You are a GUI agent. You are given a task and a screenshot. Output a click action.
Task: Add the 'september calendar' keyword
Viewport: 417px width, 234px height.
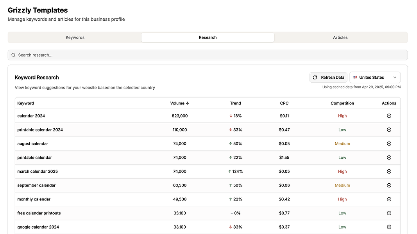[x=389, y=185]
